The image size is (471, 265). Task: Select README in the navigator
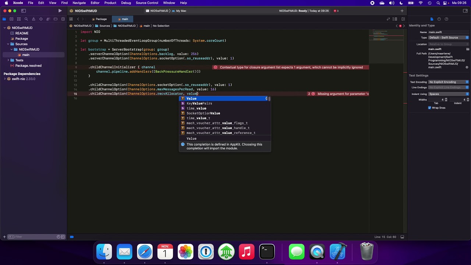point(22,33)
